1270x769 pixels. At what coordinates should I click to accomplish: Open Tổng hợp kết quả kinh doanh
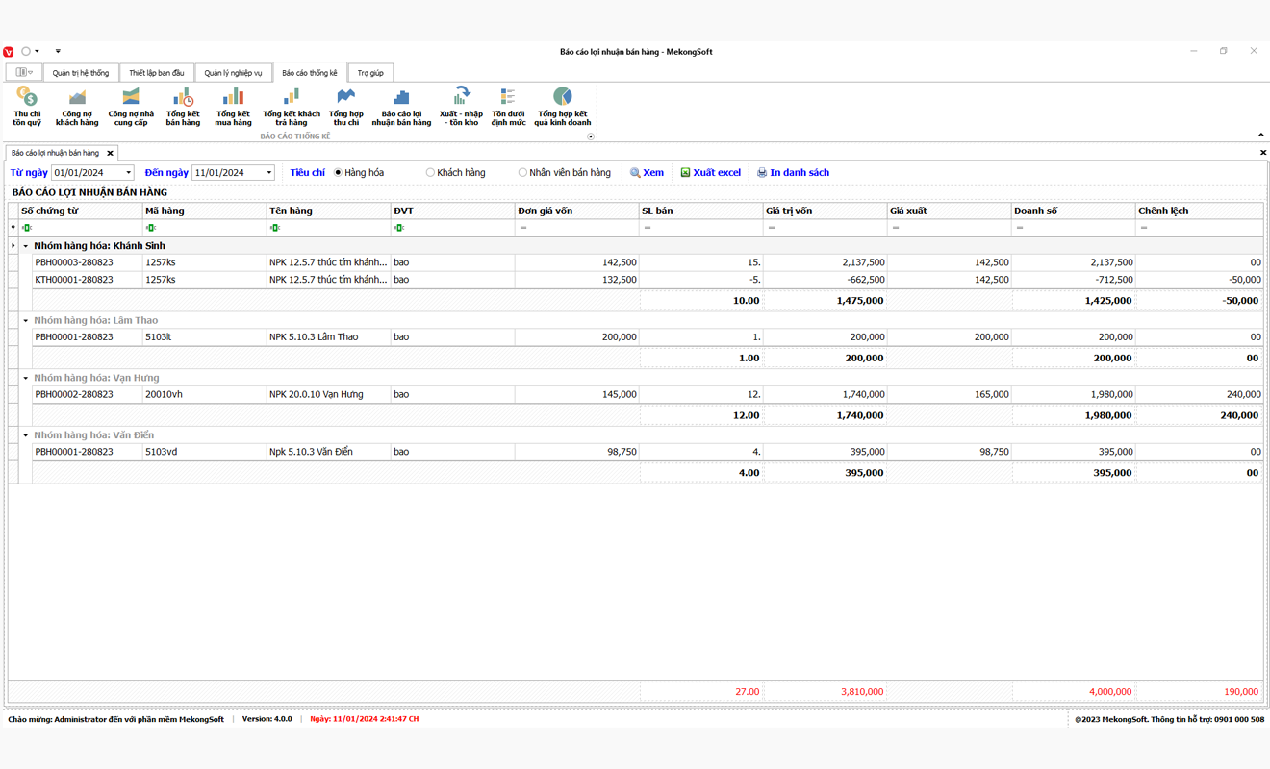point(562,106)
